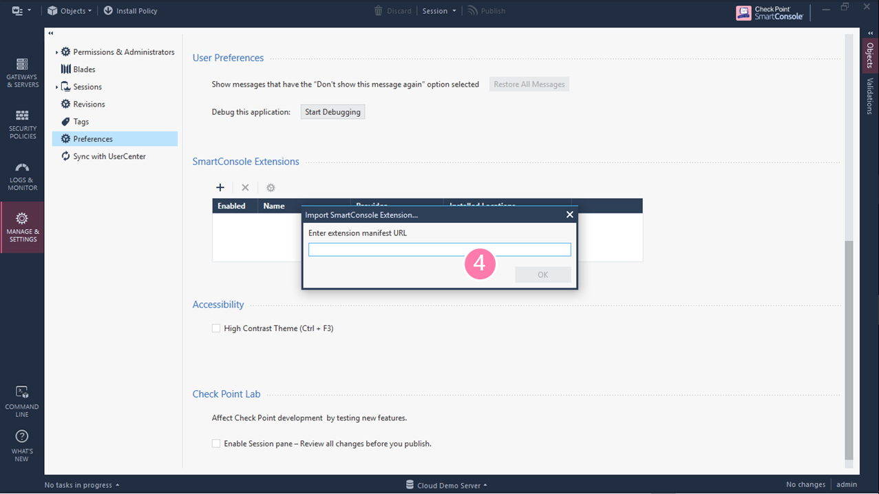Remove selected extension with X icon

245,188
